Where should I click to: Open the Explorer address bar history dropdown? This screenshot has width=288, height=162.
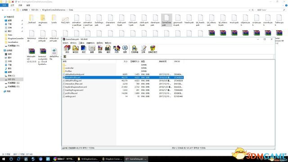click(x=249, y=10)
